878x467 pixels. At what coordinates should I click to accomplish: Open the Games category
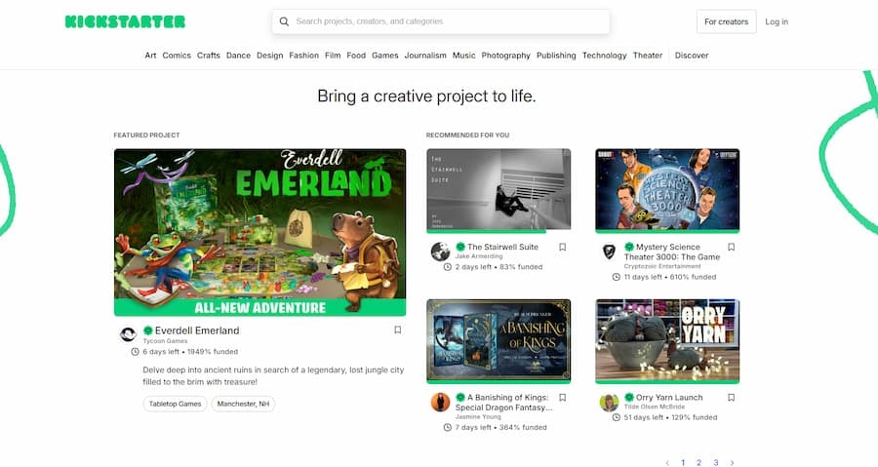(384, 56)
